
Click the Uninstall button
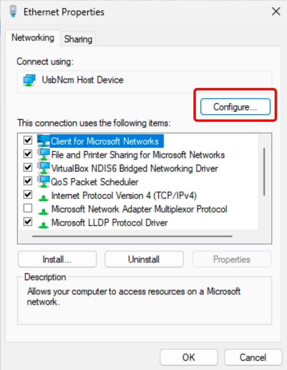(144, 259)
